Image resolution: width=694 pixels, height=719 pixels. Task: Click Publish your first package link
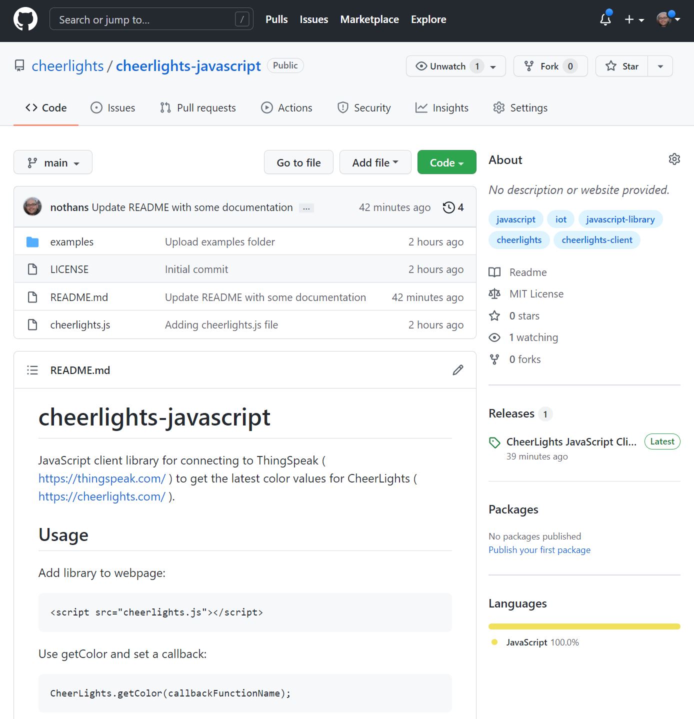pos(539,550)
